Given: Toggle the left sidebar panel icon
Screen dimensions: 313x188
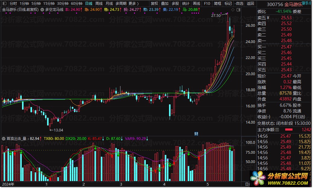Looking at the screenshot, I should [x=5, y=3].
